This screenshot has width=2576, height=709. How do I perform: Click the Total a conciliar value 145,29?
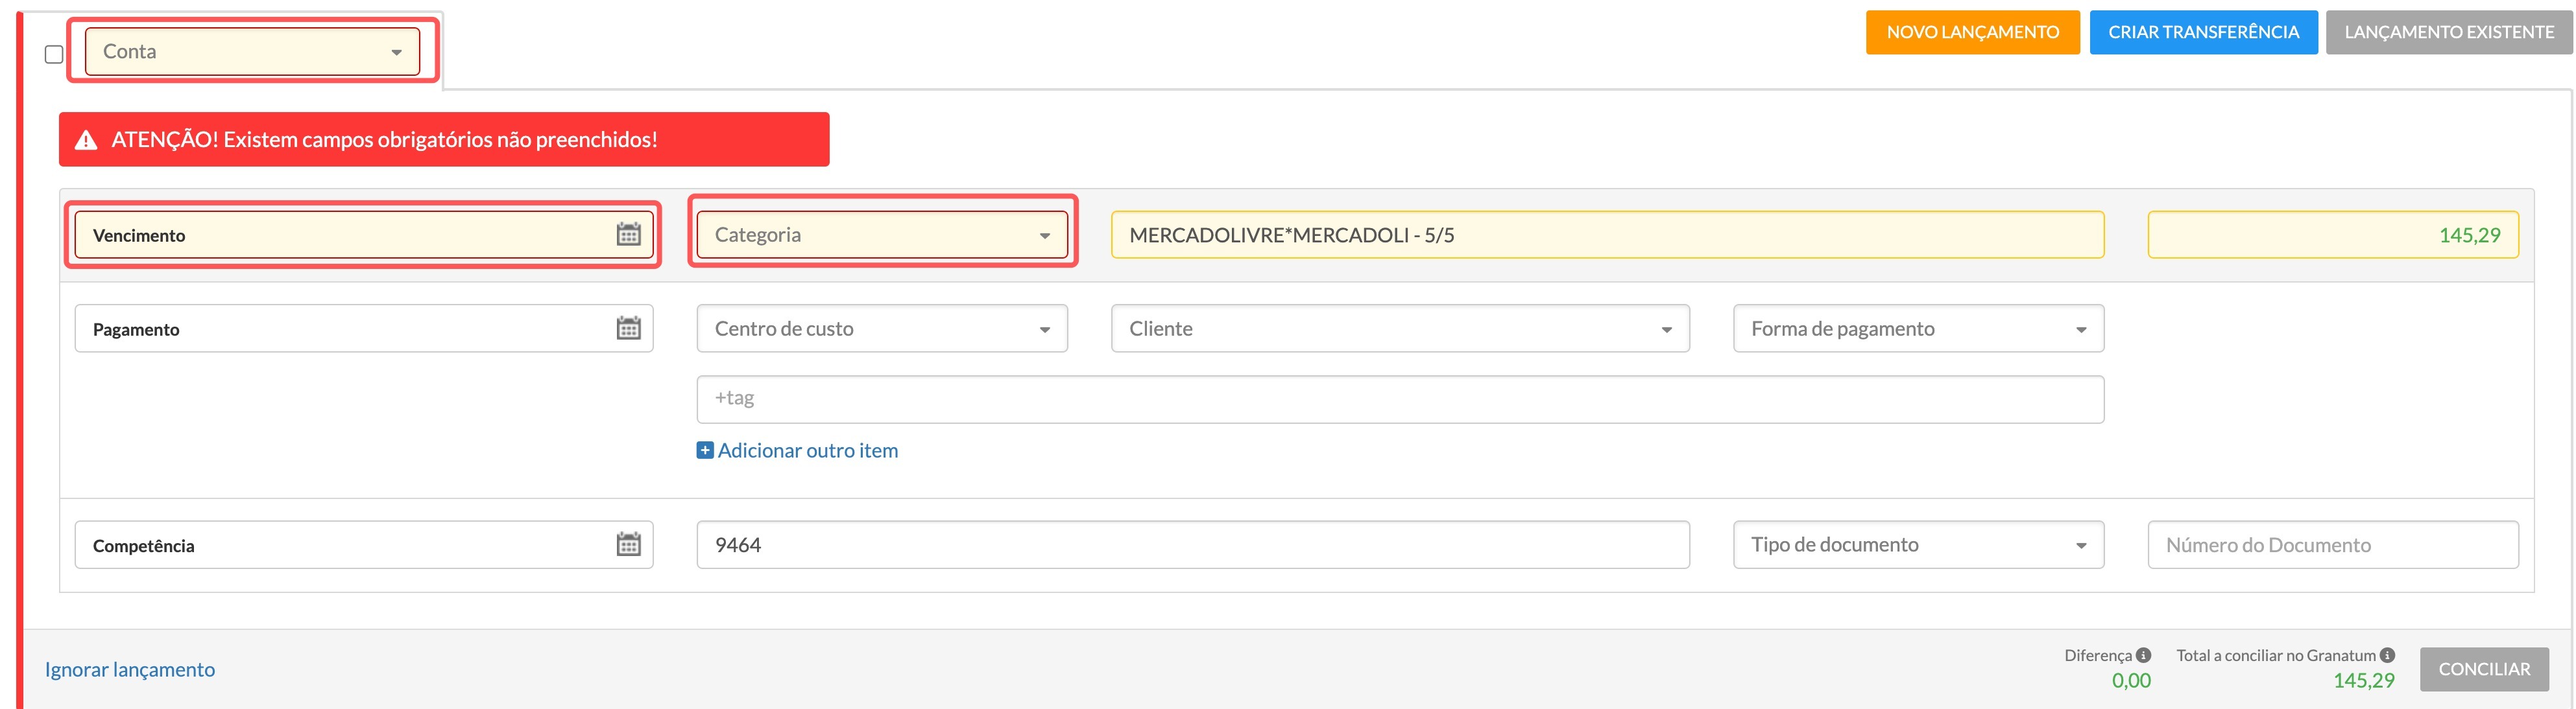coord(2364,680)
